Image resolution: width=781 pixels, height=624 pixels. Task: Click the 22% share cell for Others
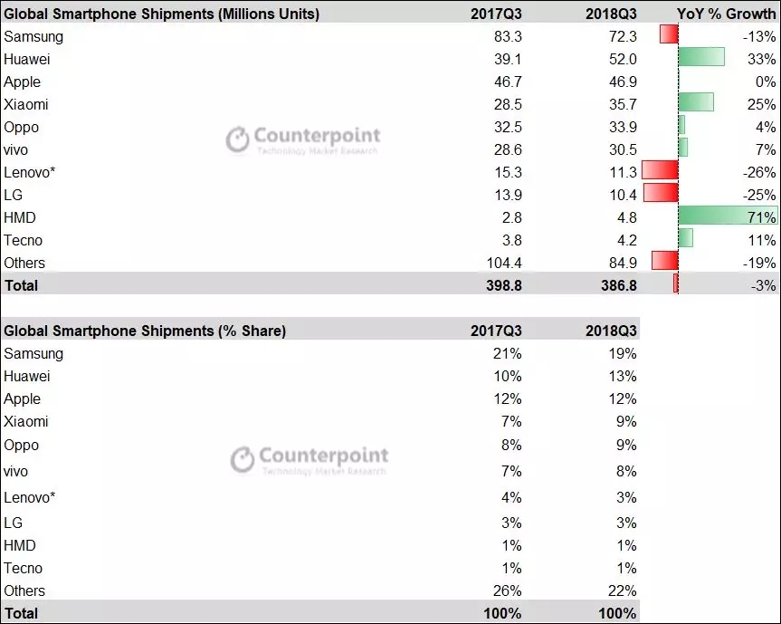pyautogui.click(x=622, y=590)
